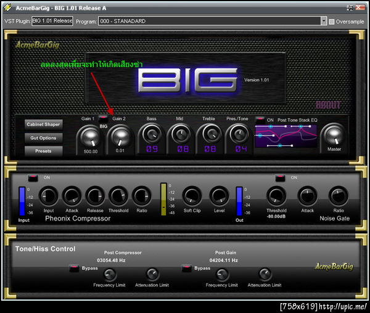Image resolution: width=370 pixels, height=313 pixels.
Task: Enable the Oversample checkbox
Action: pyautogui.click(x=332, y=22)
